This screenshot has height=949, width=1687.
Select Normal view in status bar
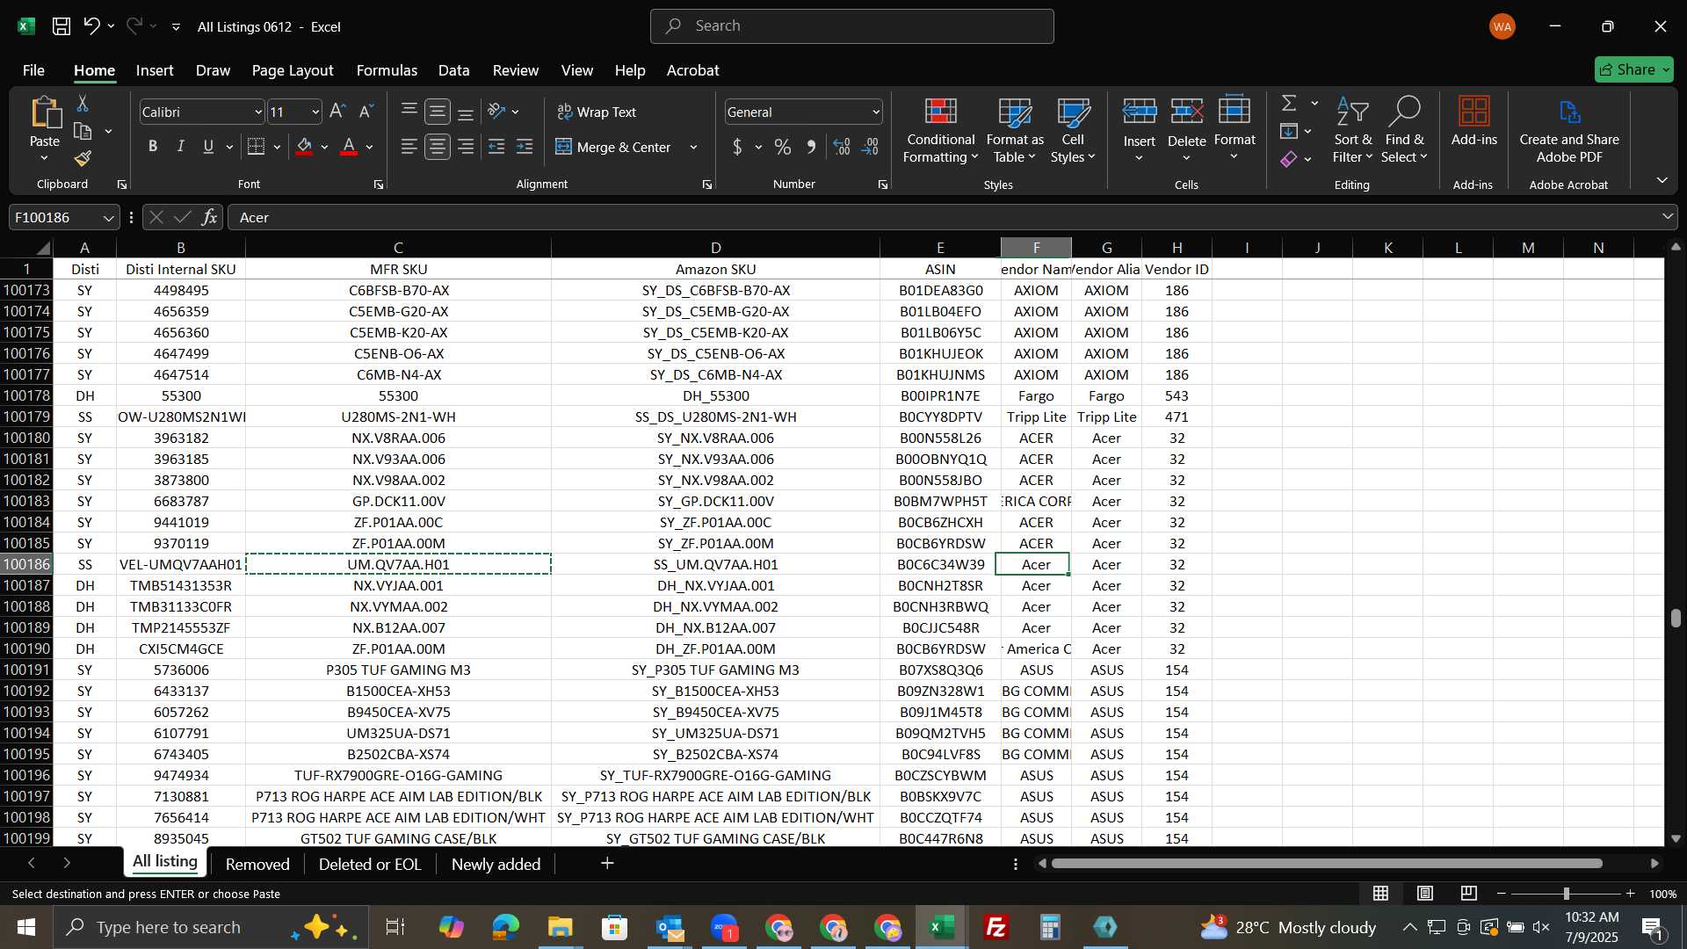[x=1381, y=894]
